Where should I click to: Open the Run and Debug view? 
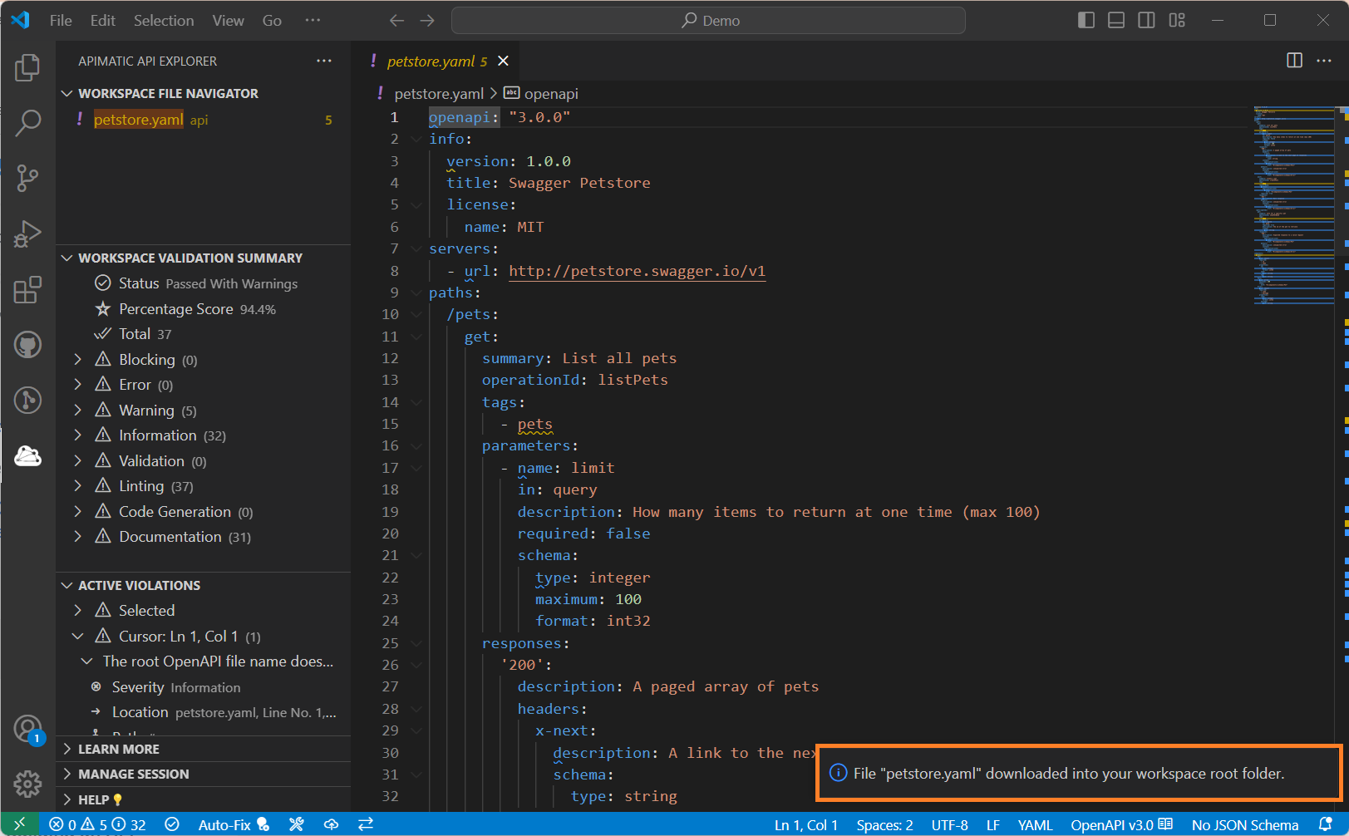click(x=27, y=234)
